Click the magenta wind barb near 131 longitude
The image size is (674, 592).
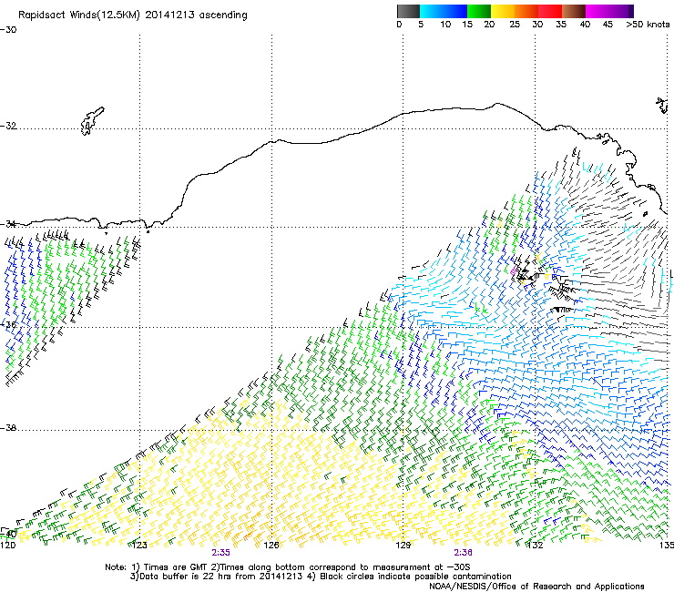pyautogui.click(x=513, y=270)
